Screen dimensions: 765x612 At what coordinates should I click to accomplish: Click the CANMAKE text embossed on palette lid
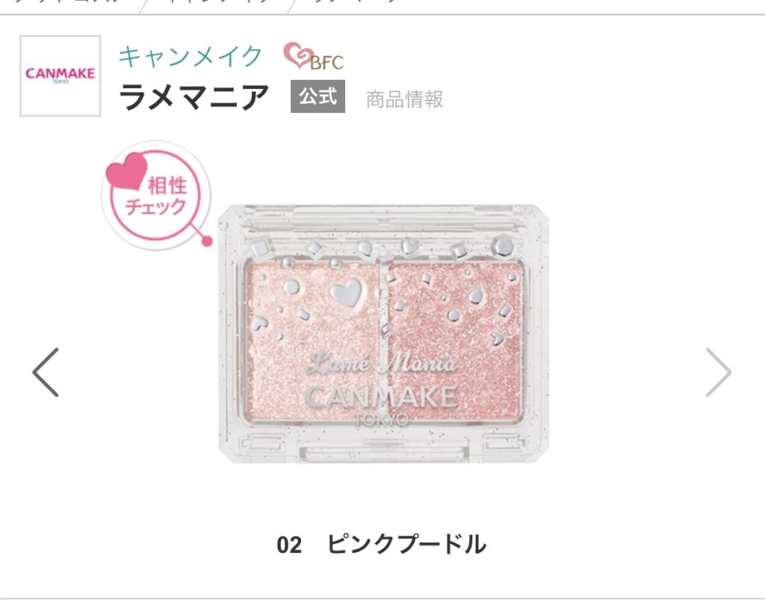pyautogui.click(x=381, y=397)
